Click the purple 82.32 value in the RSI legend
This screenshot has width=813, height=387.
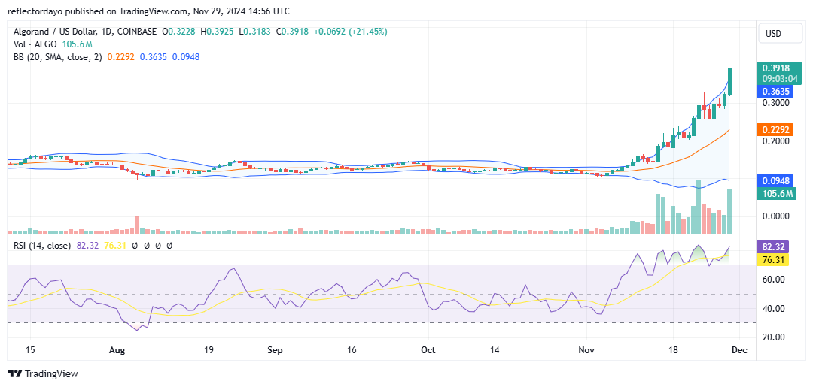tap(86, 246)
